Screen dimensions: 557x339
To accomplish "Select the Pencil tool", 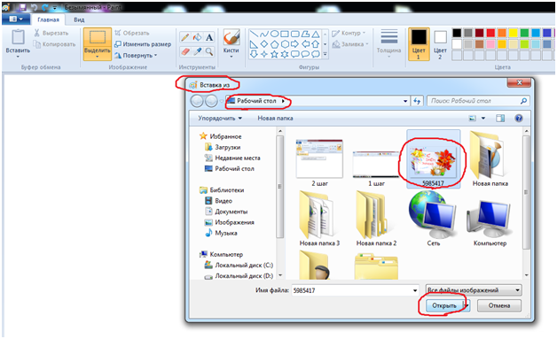I will pos(184,37).
